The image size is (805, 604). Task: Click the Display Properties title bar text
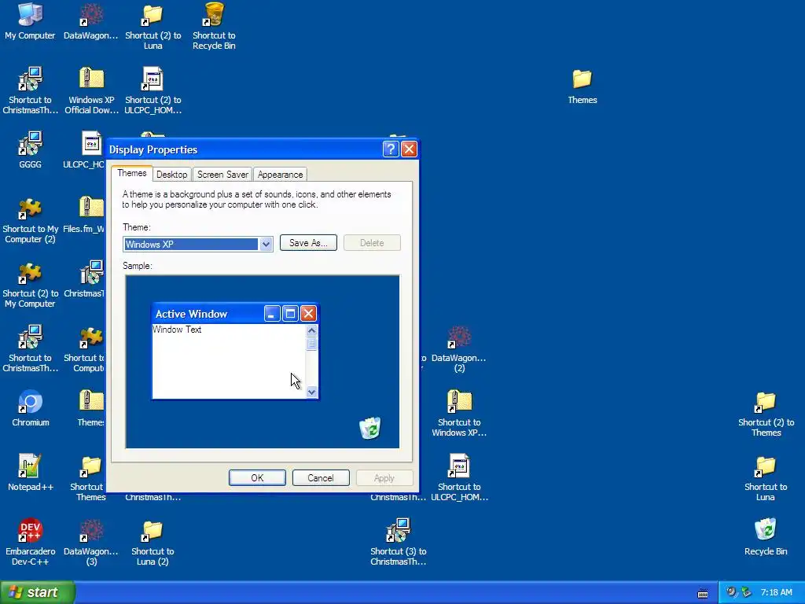(153, 149)
